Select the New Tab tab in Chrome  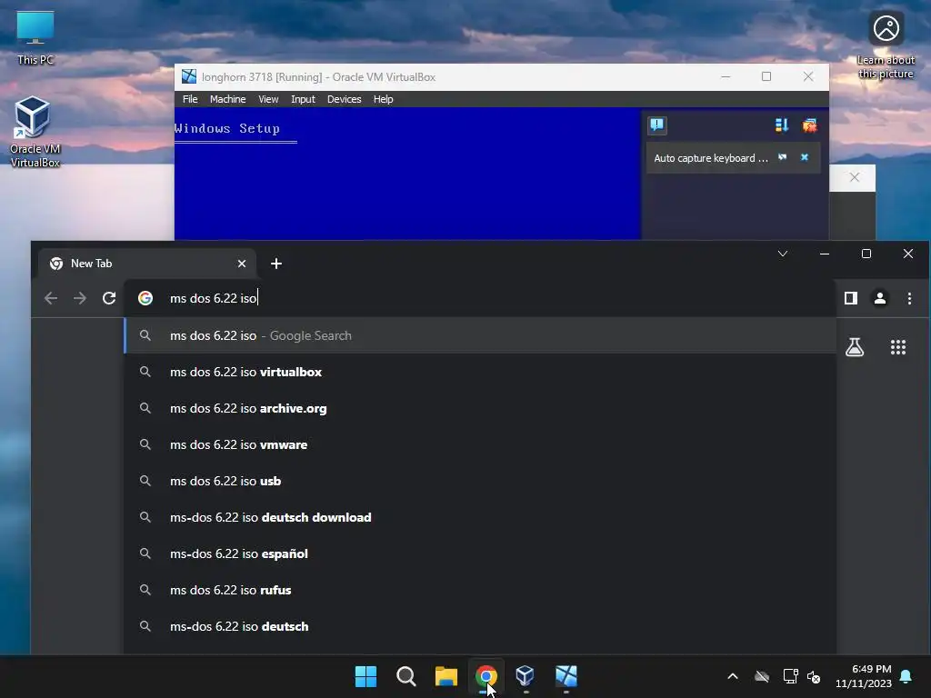click(x=146, y=264)
